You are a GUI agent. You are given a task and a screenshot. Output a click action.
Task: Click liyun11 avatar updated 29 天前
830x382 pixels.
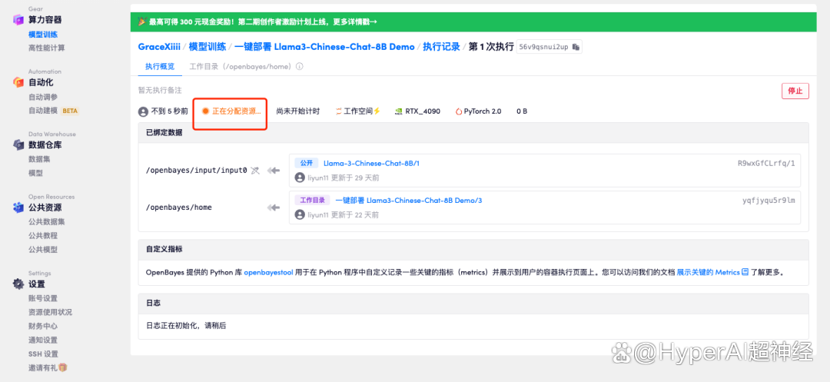[300, 178]
